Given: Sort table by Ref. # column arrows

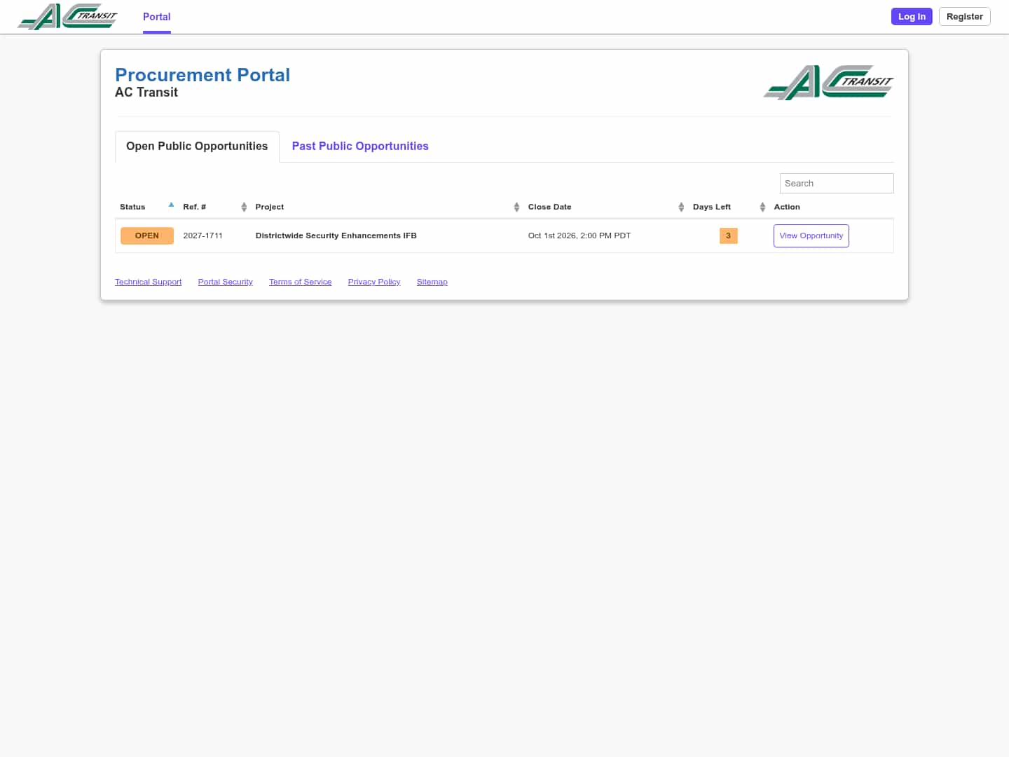Looking at the screenshot, I should pos(244,207).
